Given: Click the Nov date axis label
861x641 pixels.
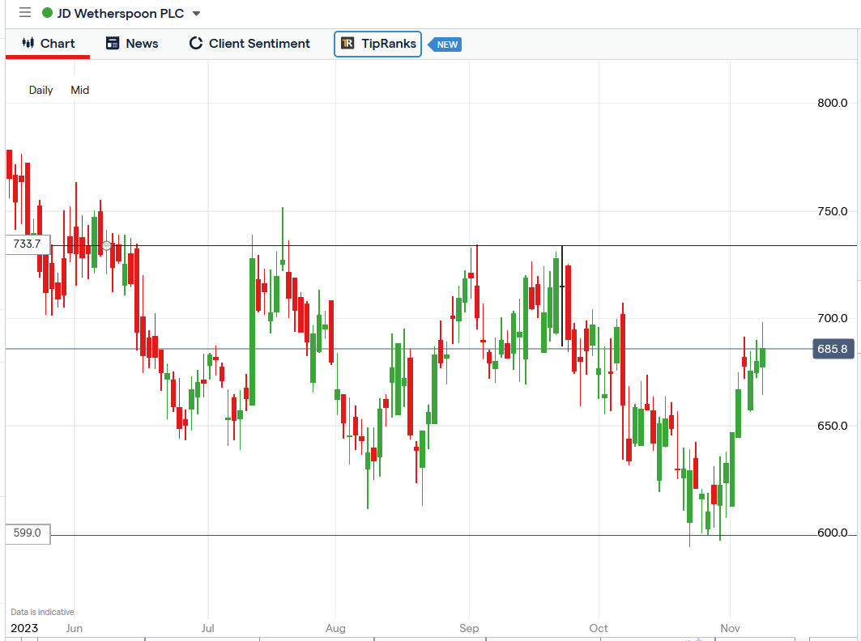Looking at the screenshot, I should click(x=730, y=628).
